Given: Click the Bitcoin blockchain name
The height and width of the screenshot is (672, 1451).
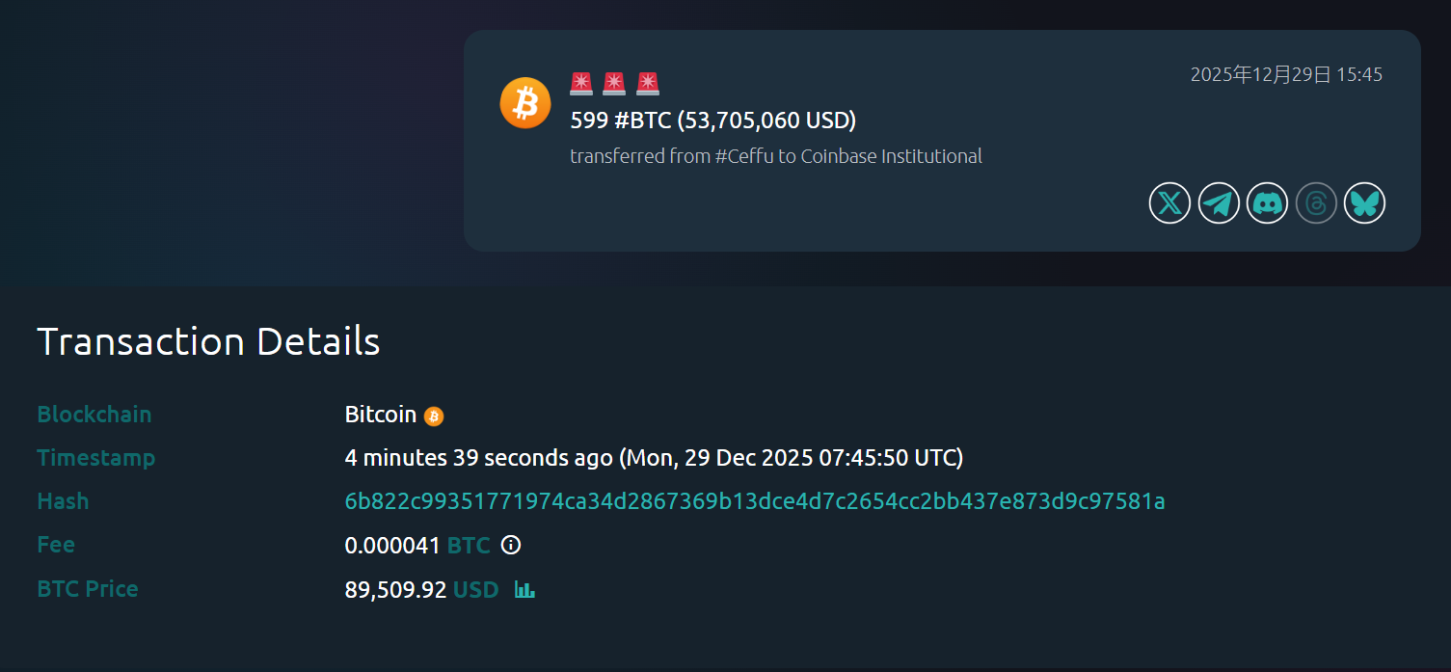Looking at the screenshot, I should tap(380, 415).
